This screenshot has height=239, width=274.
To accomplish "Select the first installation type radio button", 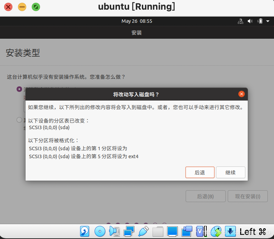I will 19,89.
